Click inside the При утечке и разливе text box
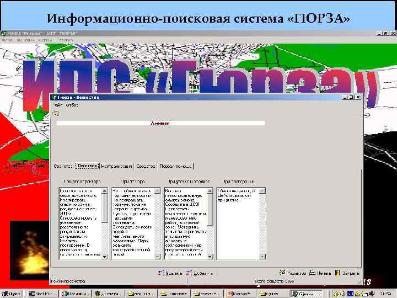 (x=186, y=223)
